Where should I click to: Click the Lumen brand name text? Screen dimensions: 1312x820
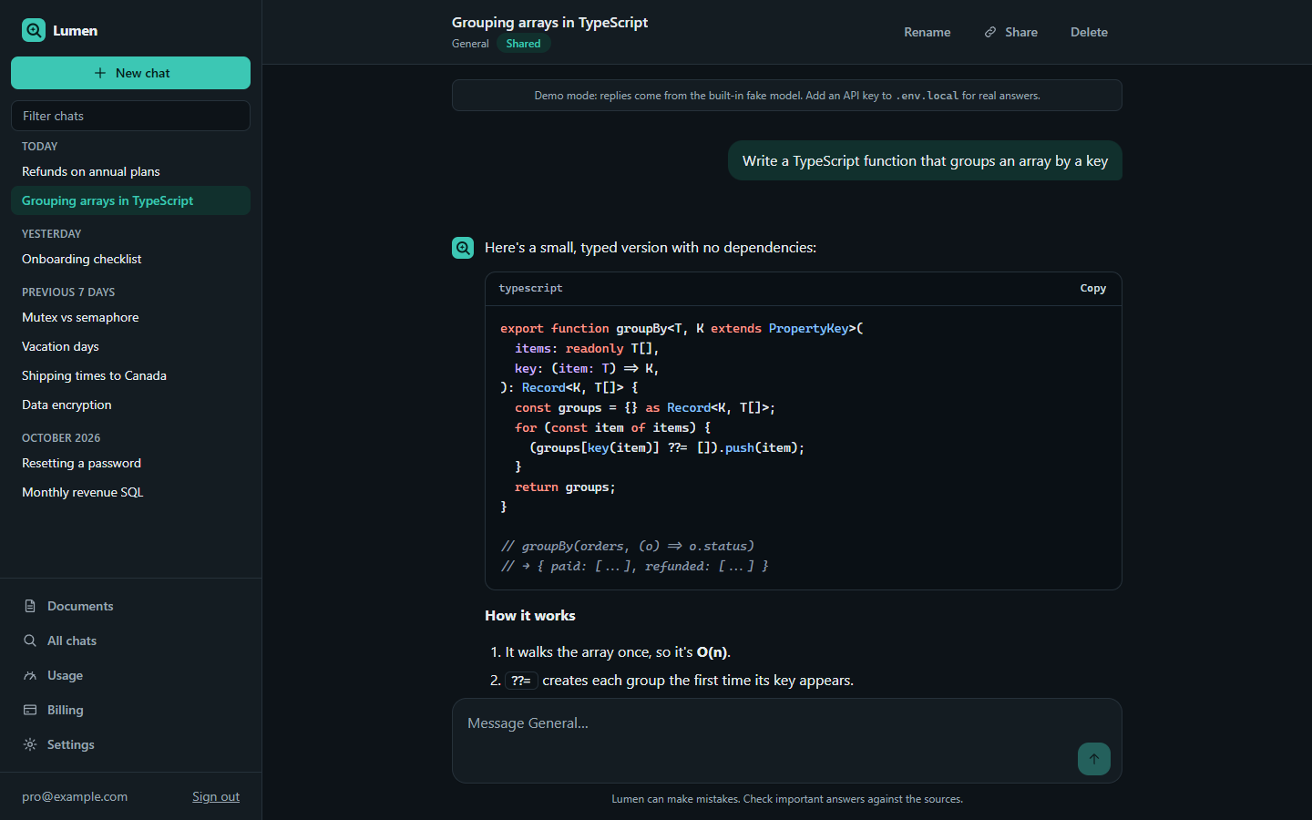[75, 30]
